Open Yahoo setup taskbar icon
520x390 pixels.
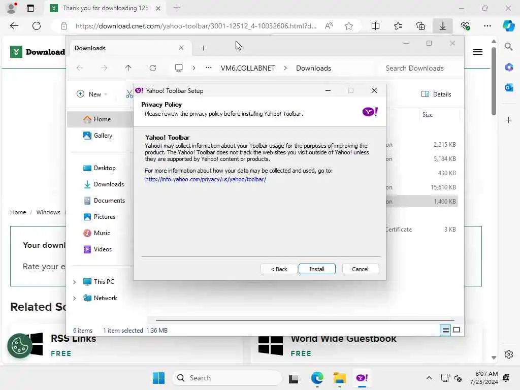point(362,378)
